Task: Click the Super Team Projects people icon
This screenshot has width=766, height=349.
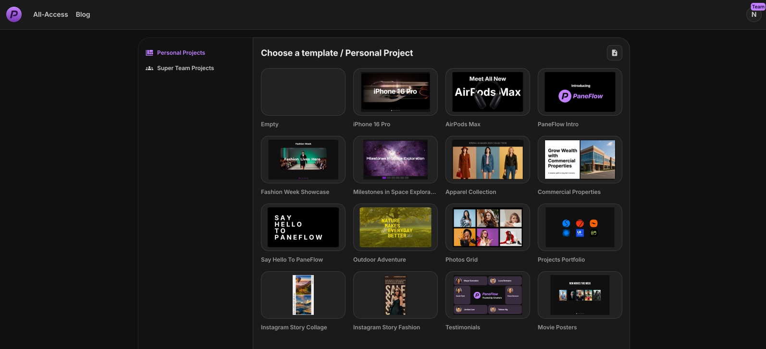Action: (149, 68)
